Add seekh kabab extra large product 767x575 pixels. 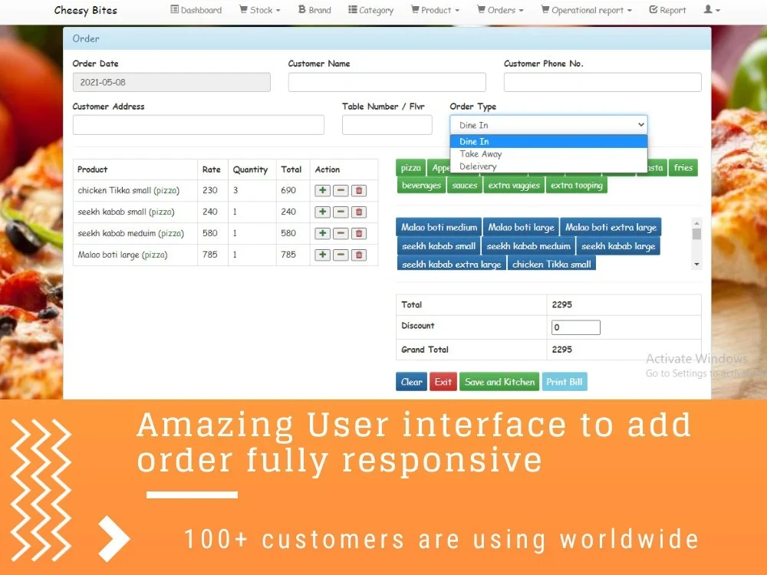(x=451, y=264)
